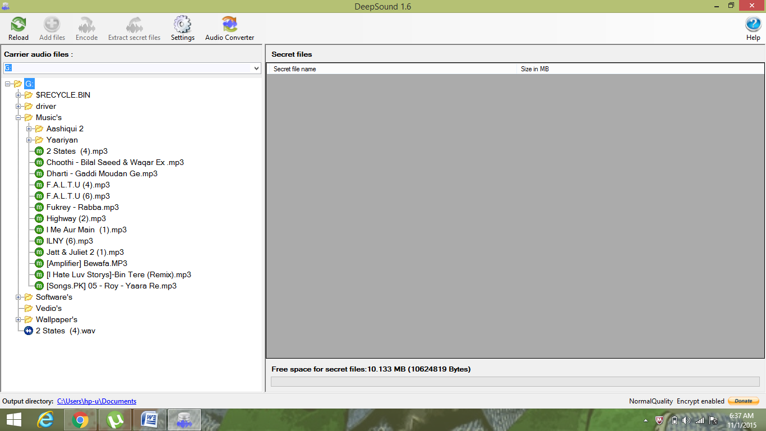Screen dimensions: 766x431
Task: Launch the Audio Converter tool
Action: (x=229, y=25)
